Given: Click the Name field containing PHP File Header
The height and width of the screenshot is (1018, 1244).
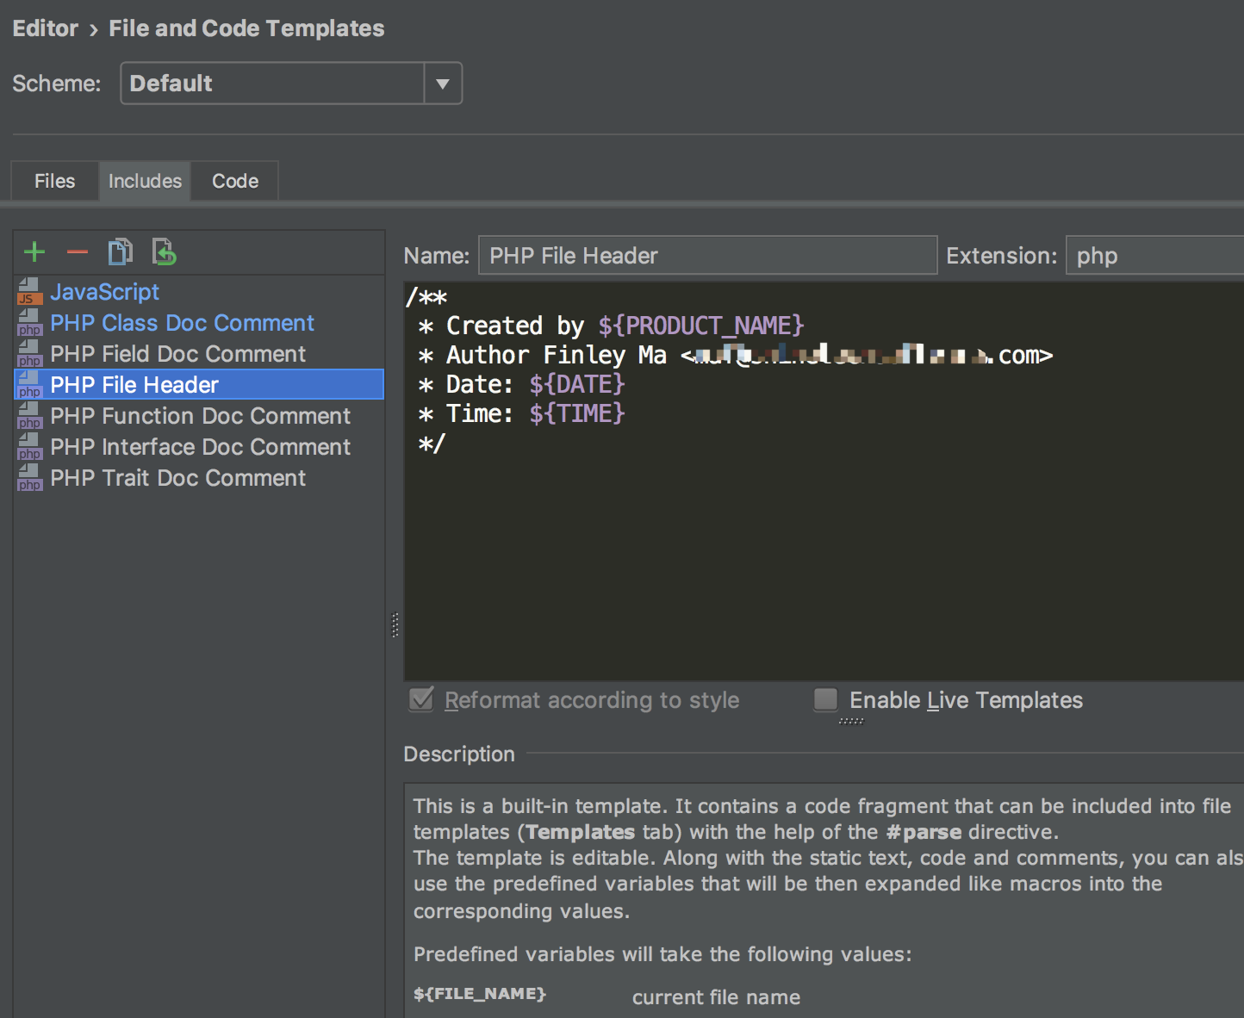Looking at the screenshot, I should (707, 256).
